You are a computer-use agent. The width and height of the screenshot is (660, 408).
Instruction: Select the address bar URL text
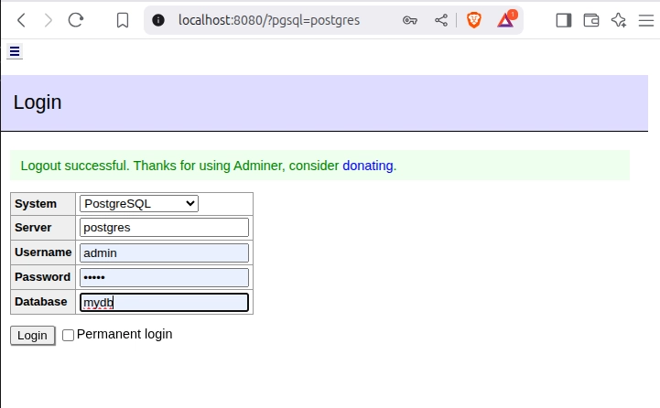(x=269, y=20)
